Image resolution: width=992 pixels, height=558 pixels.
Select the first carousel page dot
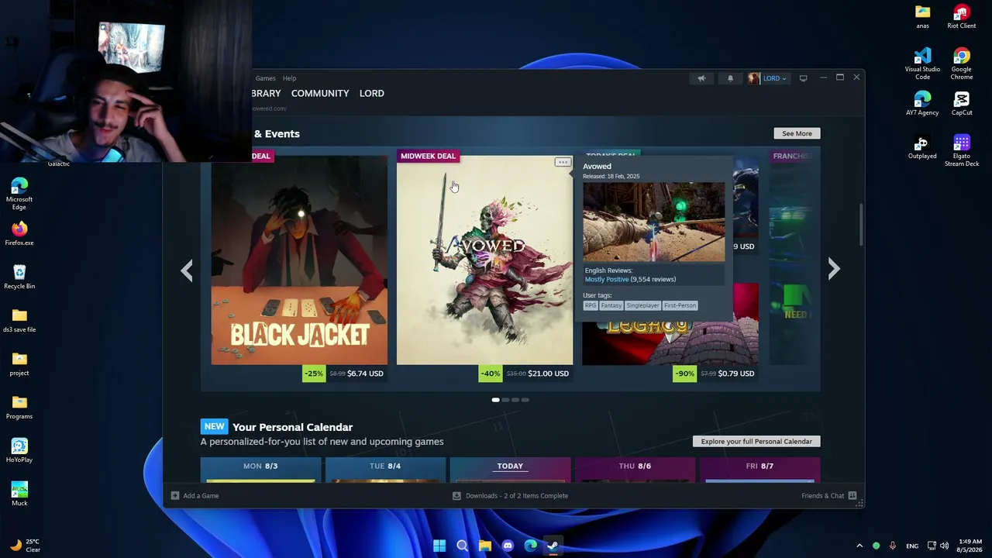click(x=495, y=400)
